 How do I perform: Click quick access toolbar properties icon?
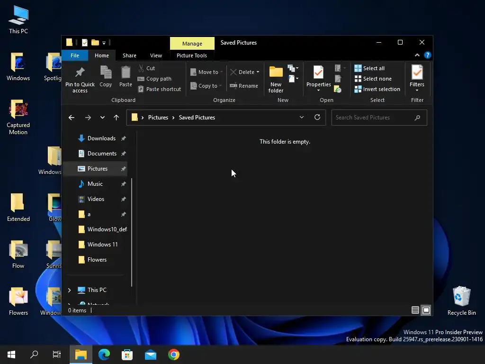(84, 42)
